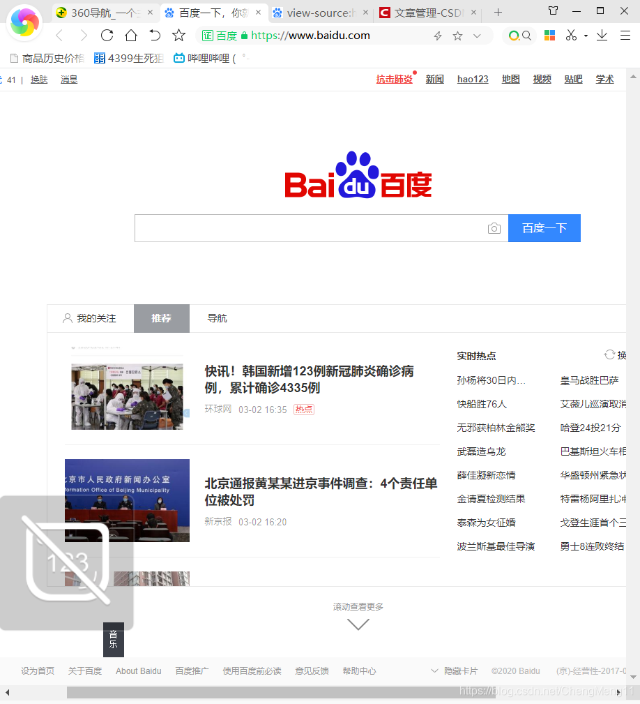Click the 设为首页 footer link
Image resolution: width=640 pixels, height=704 pixels.
pyautogui.click(x=38, y=671)
